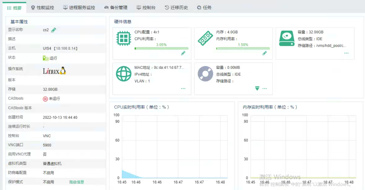Click the CAStools not-running pause icon

[x=45, y=99]
